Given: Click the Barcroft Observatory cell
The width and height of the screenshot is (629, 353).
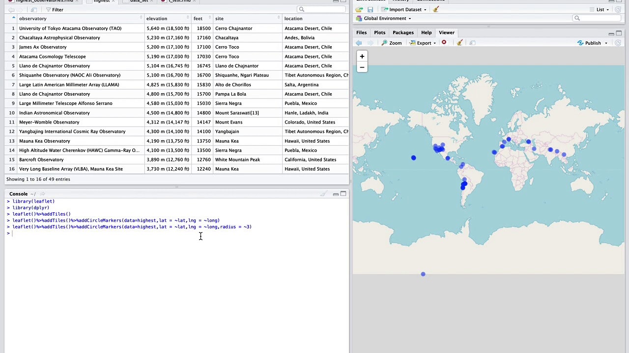Looking at the screenshot, I should [81, 160].
